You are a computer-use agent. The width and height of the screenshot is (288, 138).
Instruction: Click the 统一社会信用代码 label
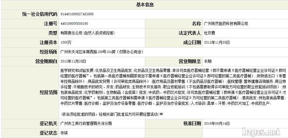[x=40, y=14]
